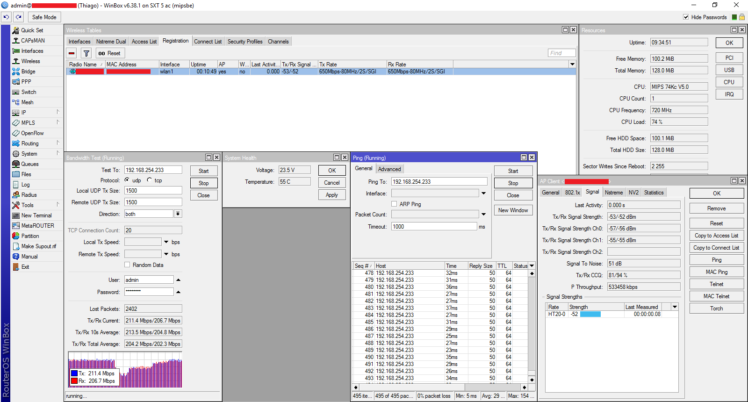Enable the ARP Ping checkbox
This screenshot has height=402, width=748.
(394, 204)
